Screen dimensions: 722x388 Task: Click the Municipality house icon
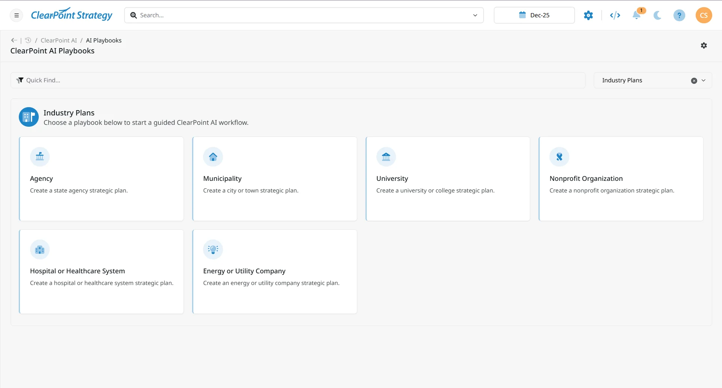(213, 157)
